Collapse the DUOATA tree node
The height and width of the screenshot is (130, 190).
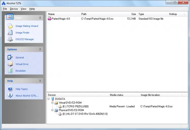coord(49,99)
